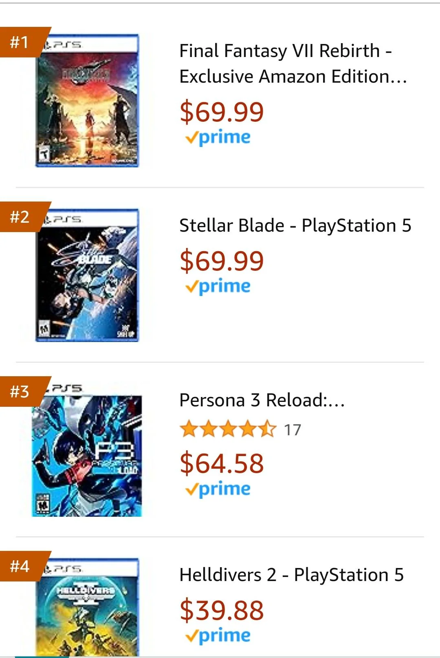Viewport: 440px width, 658px height.
Task: Click the $69.99 price of Stellar Blade
Action: pos(222,261)
